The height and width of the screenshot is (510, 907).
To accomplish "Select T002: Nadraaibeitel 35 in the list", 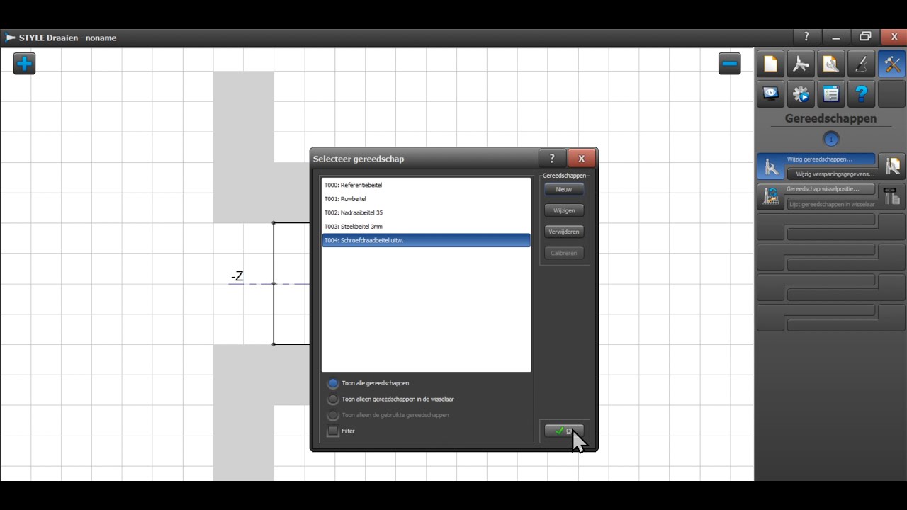I will pos(426,212).
